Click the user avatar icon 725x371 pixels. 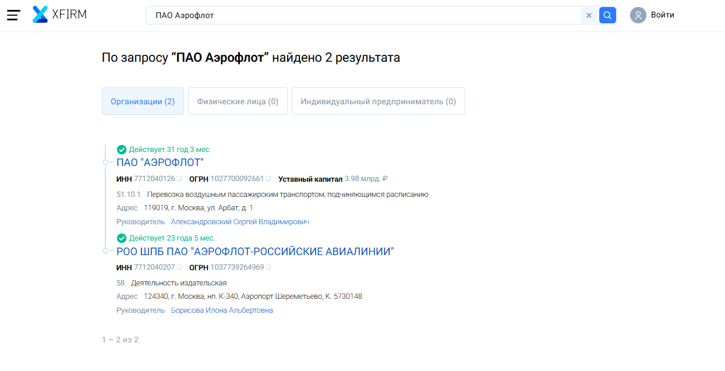tap(638, 15)
